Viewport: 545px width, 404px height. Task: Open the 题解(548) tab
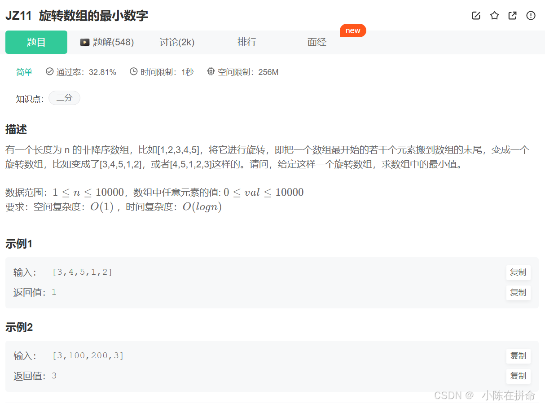tap(107, 42)
